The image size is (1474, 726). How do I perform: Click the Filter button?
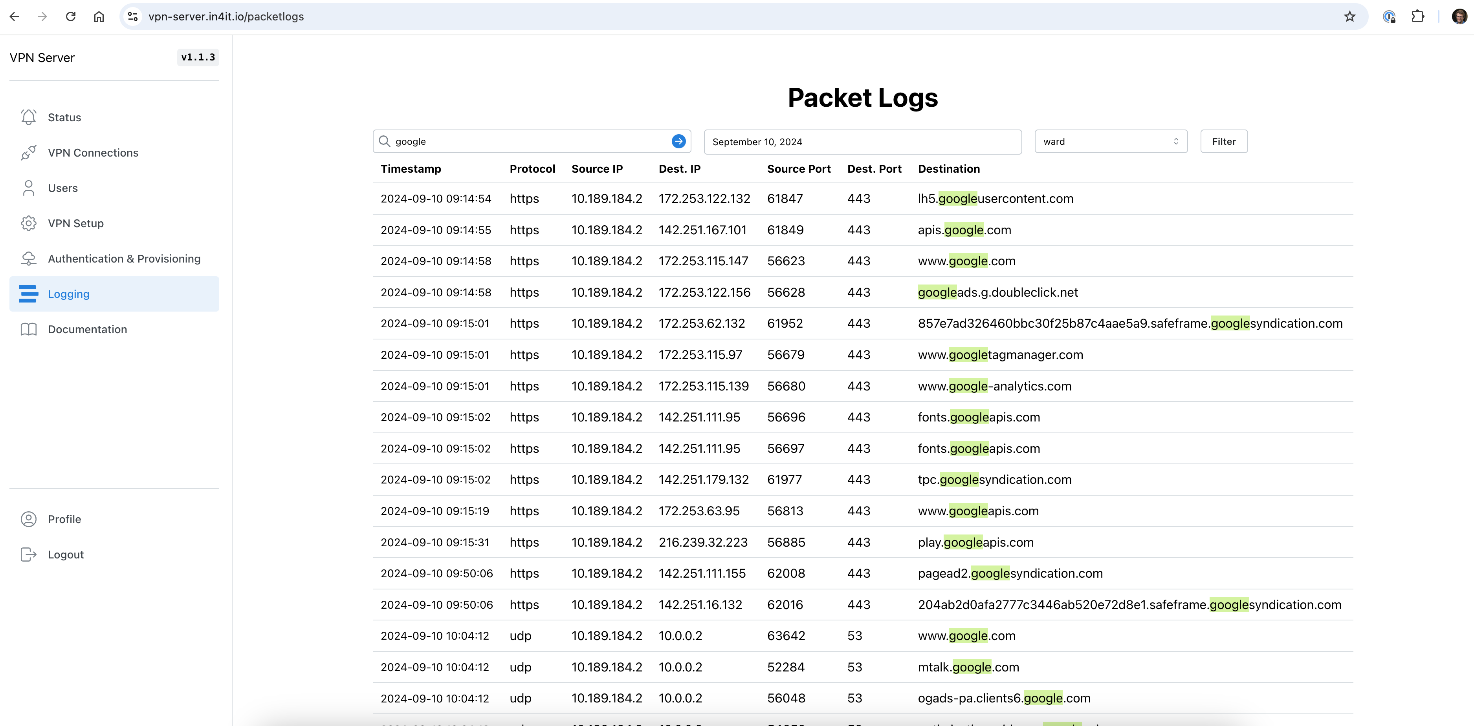coord(1224,141)
